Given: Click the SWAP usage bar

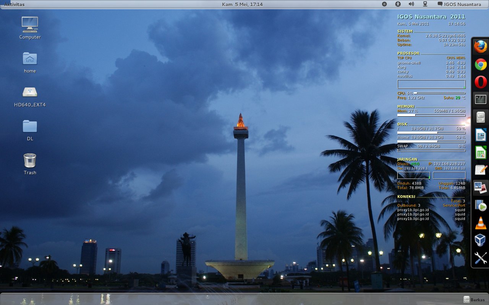Looking at the screenshot, I should point(431,150).
